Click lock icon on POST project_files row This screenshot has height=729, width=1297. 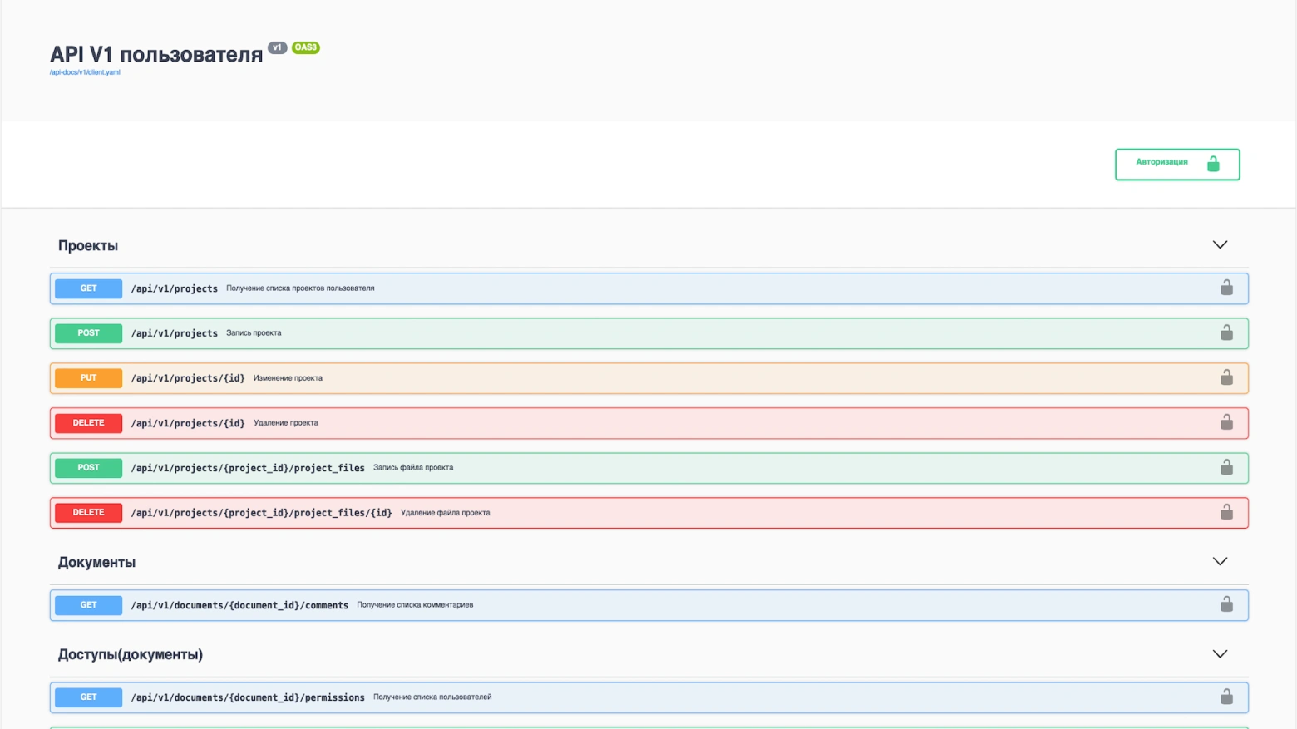[x=1226, y=467]
